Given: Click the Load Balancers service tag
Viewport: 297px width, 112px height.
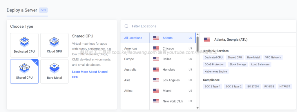Looking at the screenshot, I should pos(260,64).
